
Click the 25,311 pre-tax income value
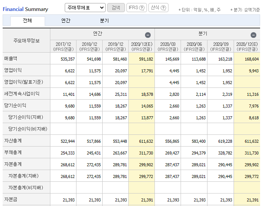coord(121,94)
